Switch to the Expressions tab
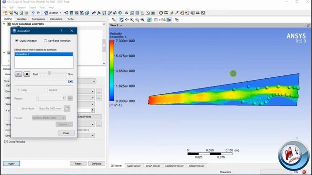 pos(38,19)
